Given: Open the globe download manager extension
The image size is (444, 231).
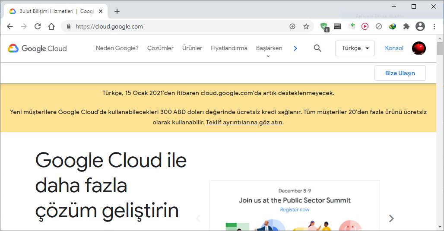Looking at the screenshot, I should 393,26.
